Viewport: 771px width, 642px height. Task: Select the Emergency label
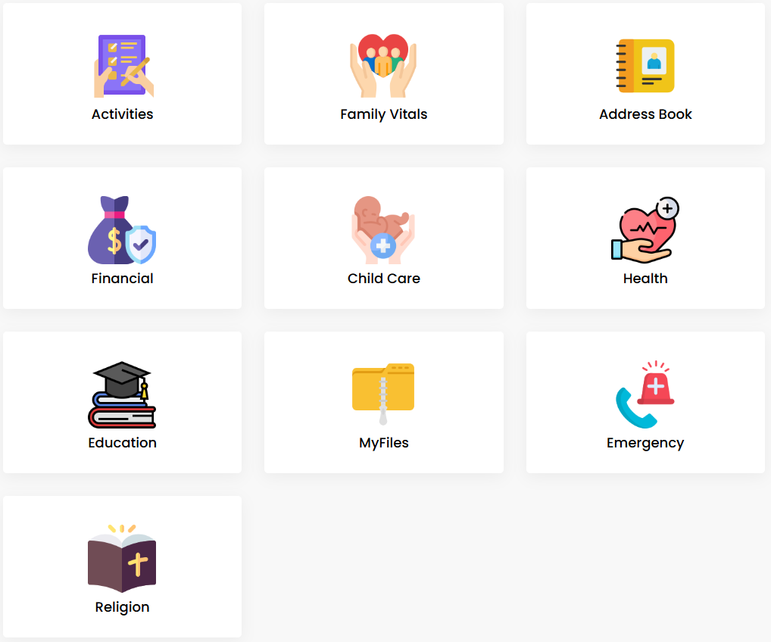(x=645, y=443)
